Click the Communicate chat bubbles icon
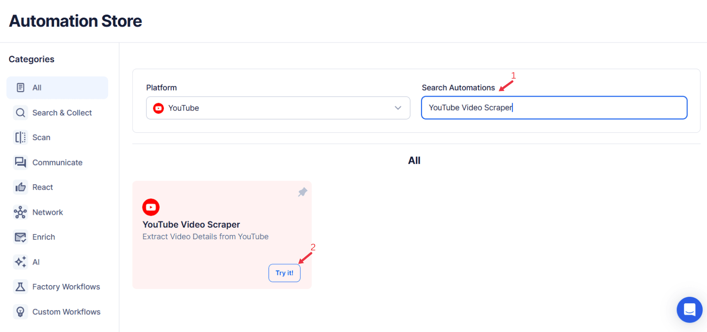Image resolution: width=707 pixels, height=332 pixels. [20, 162]
